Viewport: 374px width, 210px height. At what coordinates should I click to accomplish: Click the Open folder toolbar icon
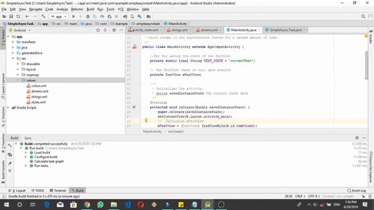click(4, 16)
